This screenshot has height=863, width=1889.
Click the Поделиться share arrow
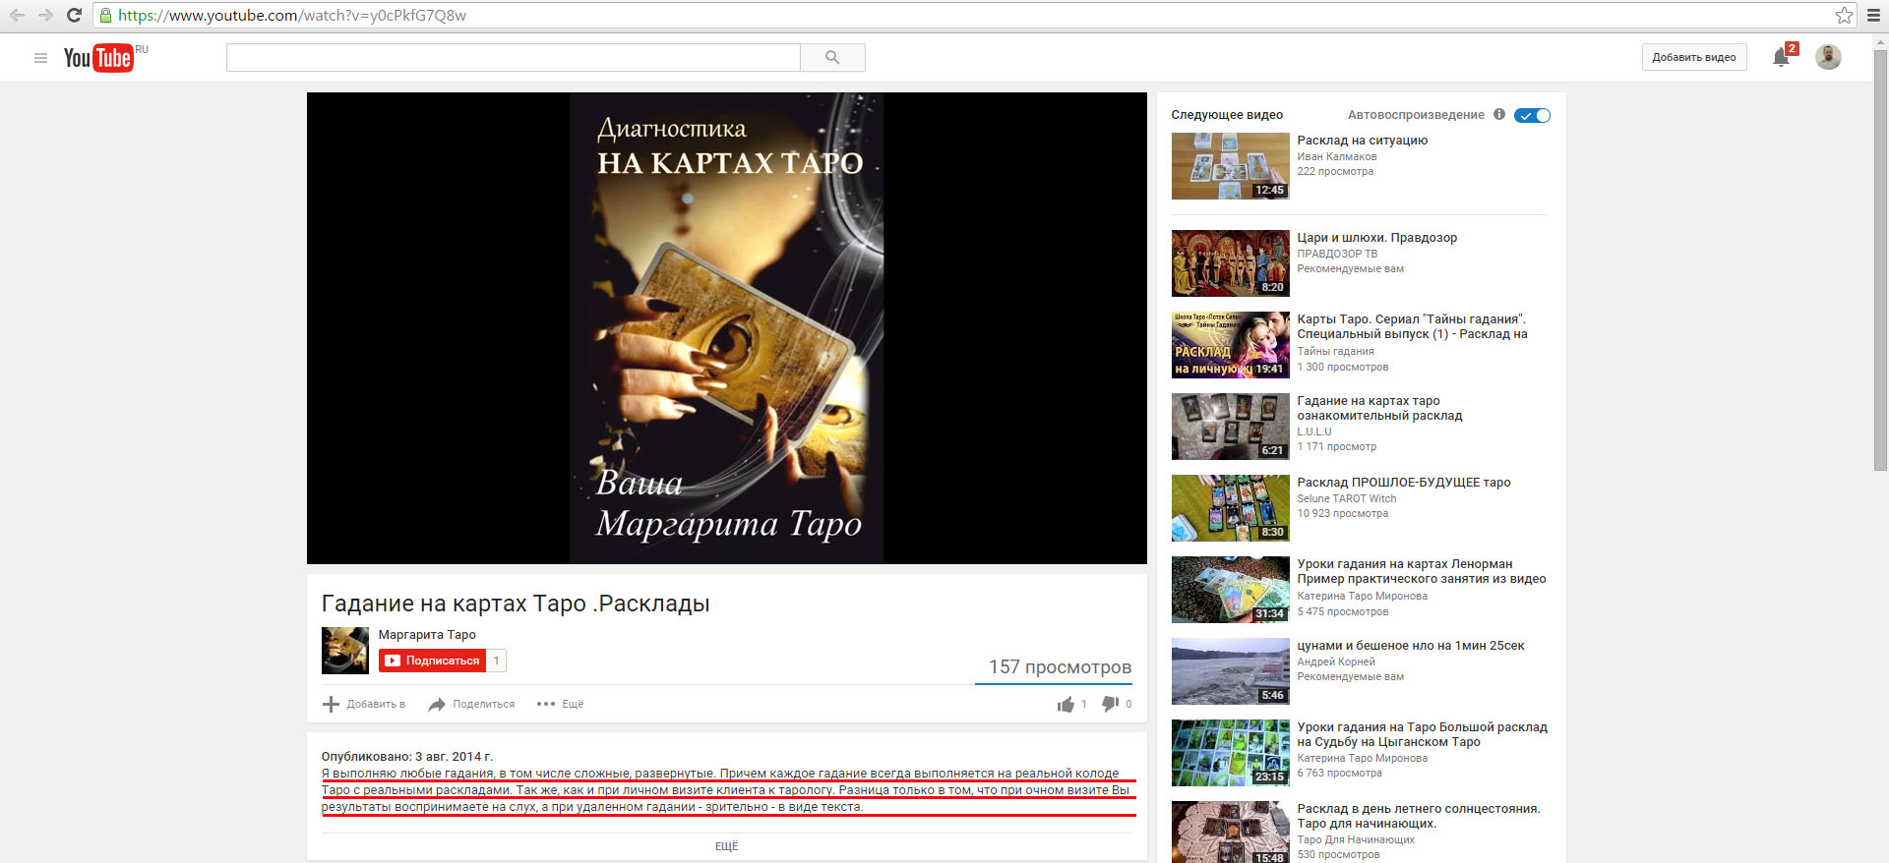pyautogui.click(x=437, y=704)
